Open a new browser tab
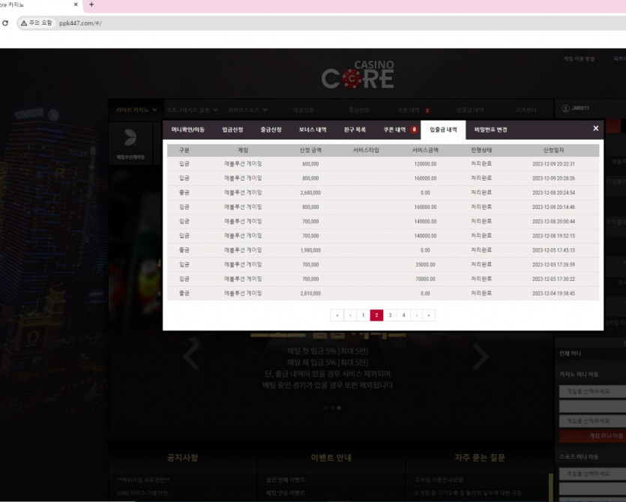This screenshot has width=626, height=502. pos(91,4)
